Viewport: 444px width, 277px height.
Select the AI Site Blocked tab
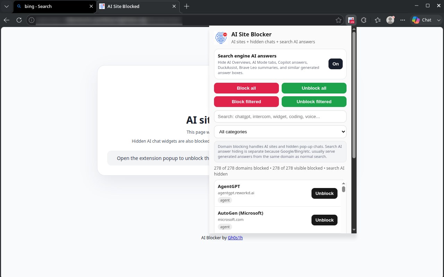[138, 6]
